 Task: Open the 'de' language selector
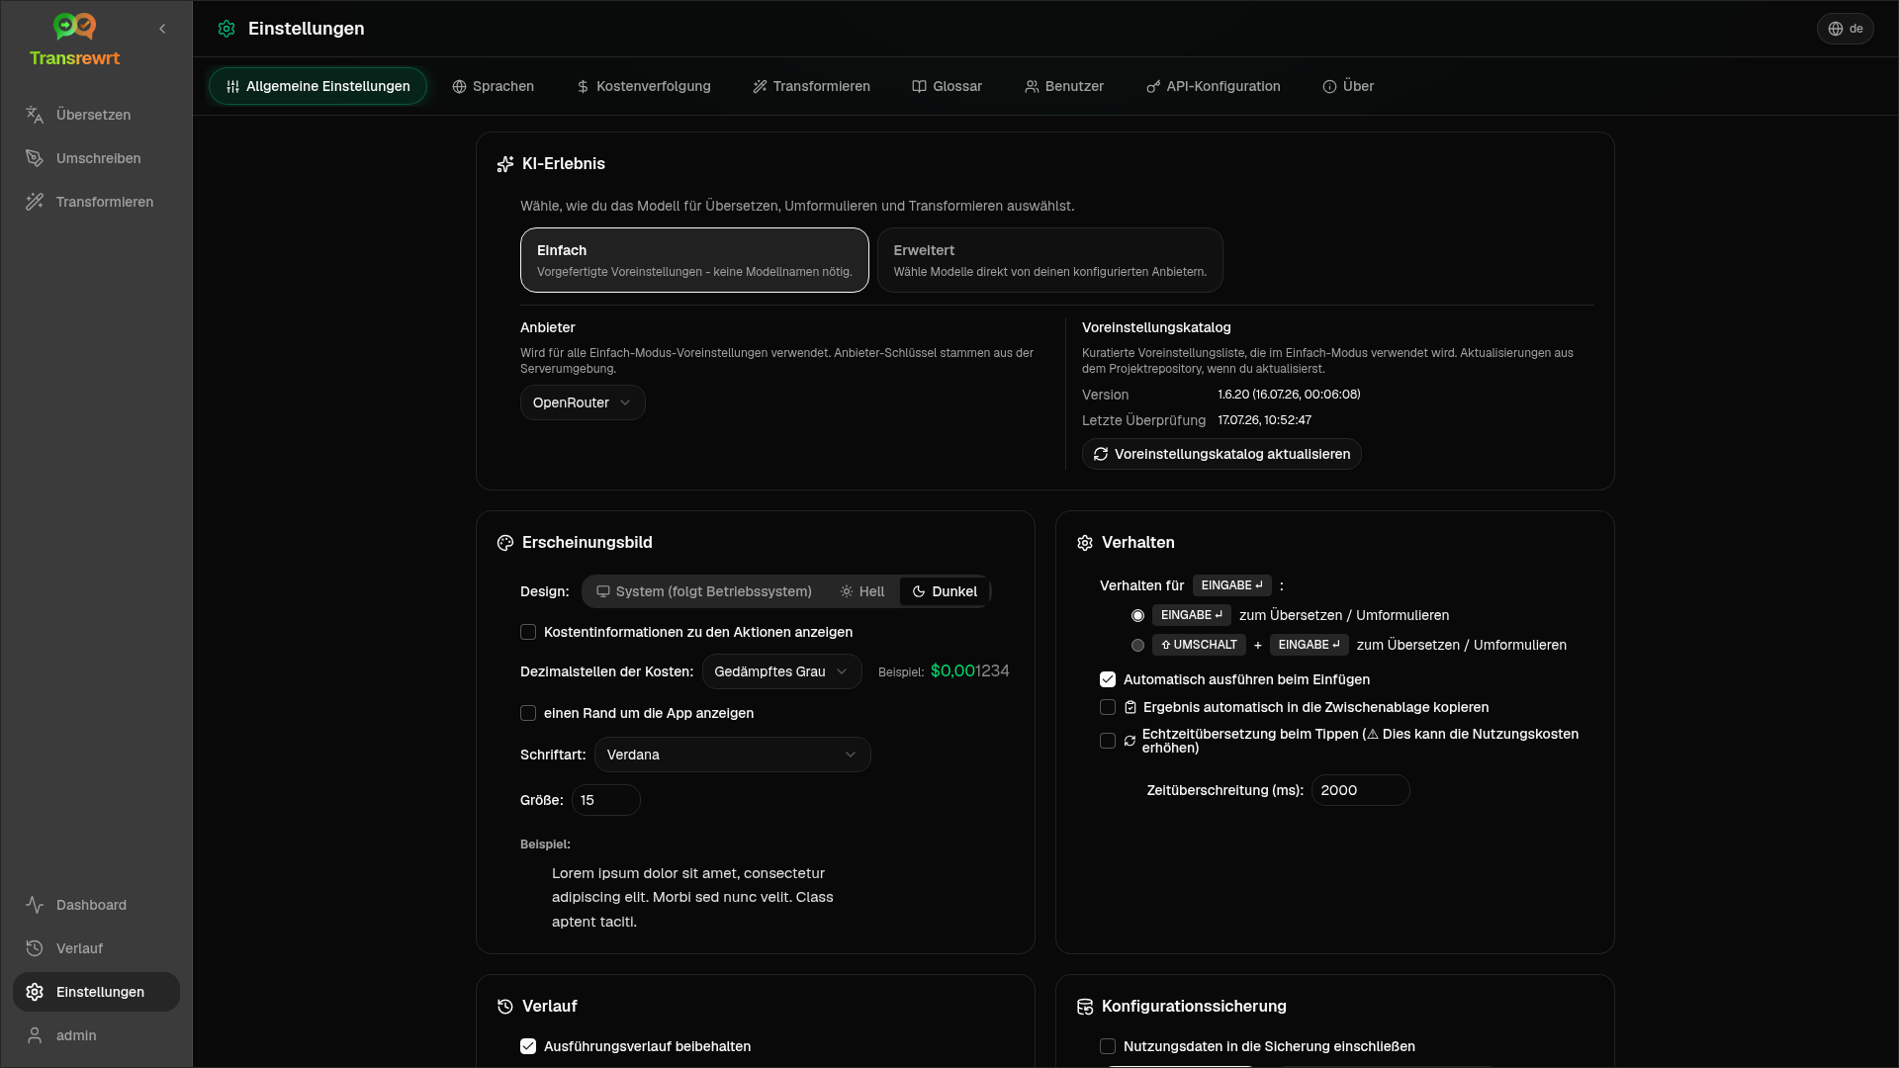pos(1845,29)
